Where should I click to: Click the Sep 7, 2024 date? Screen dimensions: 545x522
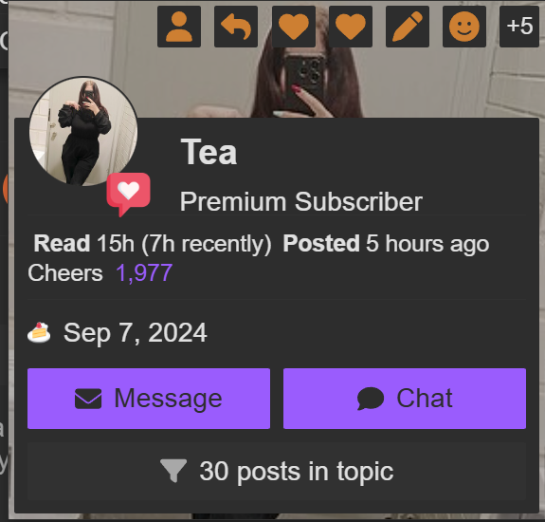coord(136,333)
